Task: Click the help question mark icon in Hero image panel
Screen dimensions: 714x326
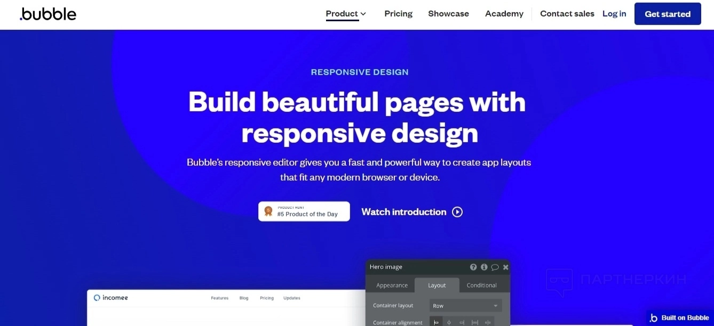Action: (473, 267)
